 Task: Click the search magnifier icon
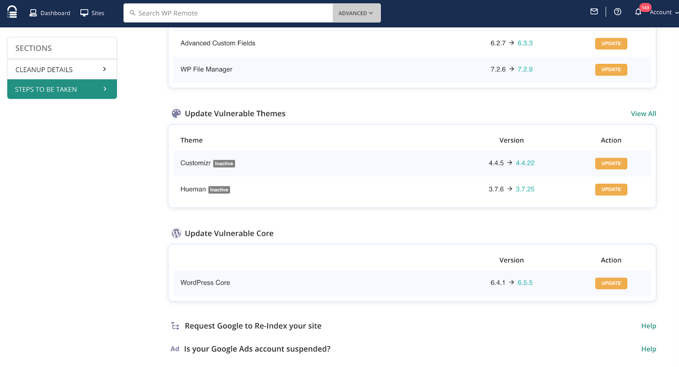click(132, 13)
